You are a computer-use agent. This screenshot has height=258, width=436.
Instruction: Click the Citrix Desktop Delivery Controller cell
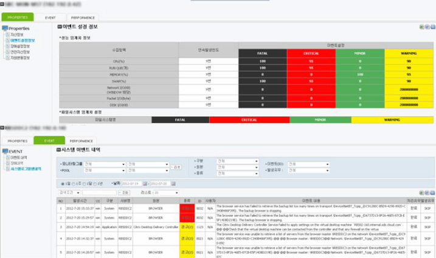[x=156, y=227]
